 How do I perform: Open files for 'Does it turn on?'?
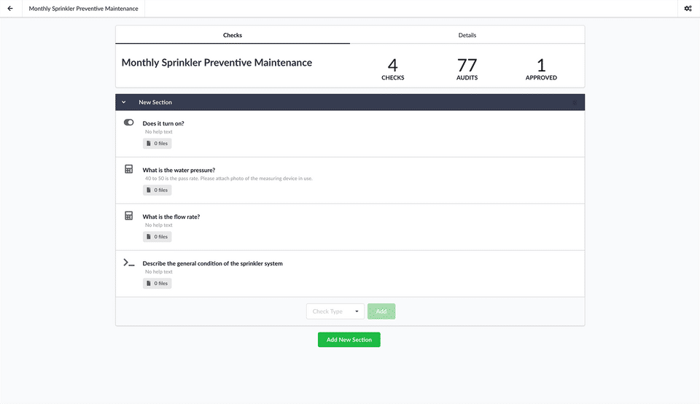pos(157,144)
